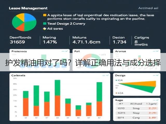The width and height of the screenshot is (166, 124).
Task: Collapse the Arevice panel with its chevron
Action: point(157,51)
